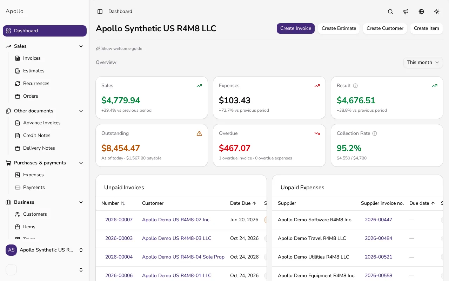Viewport: 449px width, 281px height.
Task: Click the Result info icon
Action: click(355, 86)
